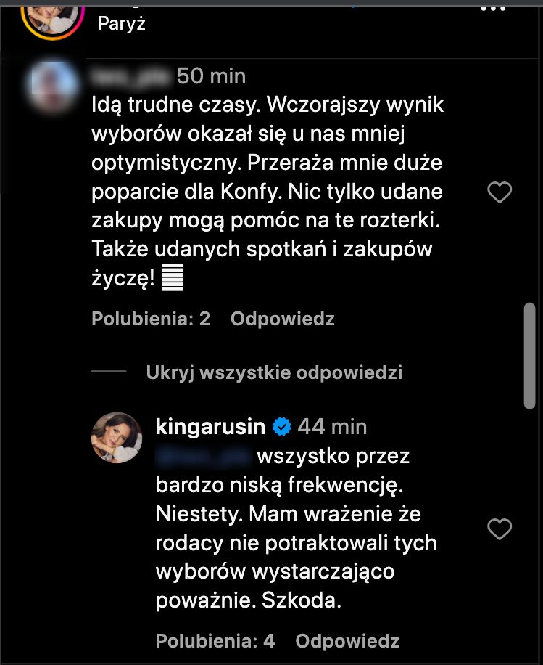Like the comment about trudne czasy

tap(499, 192)
